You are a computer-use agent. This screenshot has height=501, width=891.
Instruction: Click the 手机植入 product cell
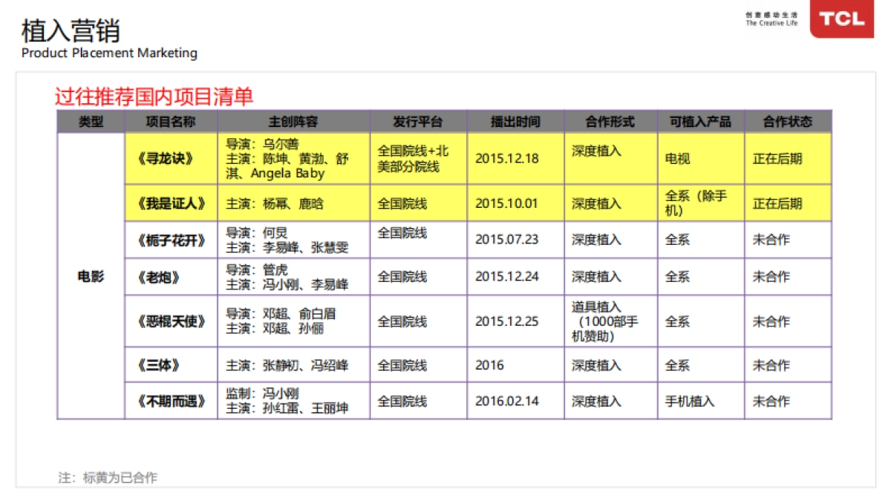689,402
